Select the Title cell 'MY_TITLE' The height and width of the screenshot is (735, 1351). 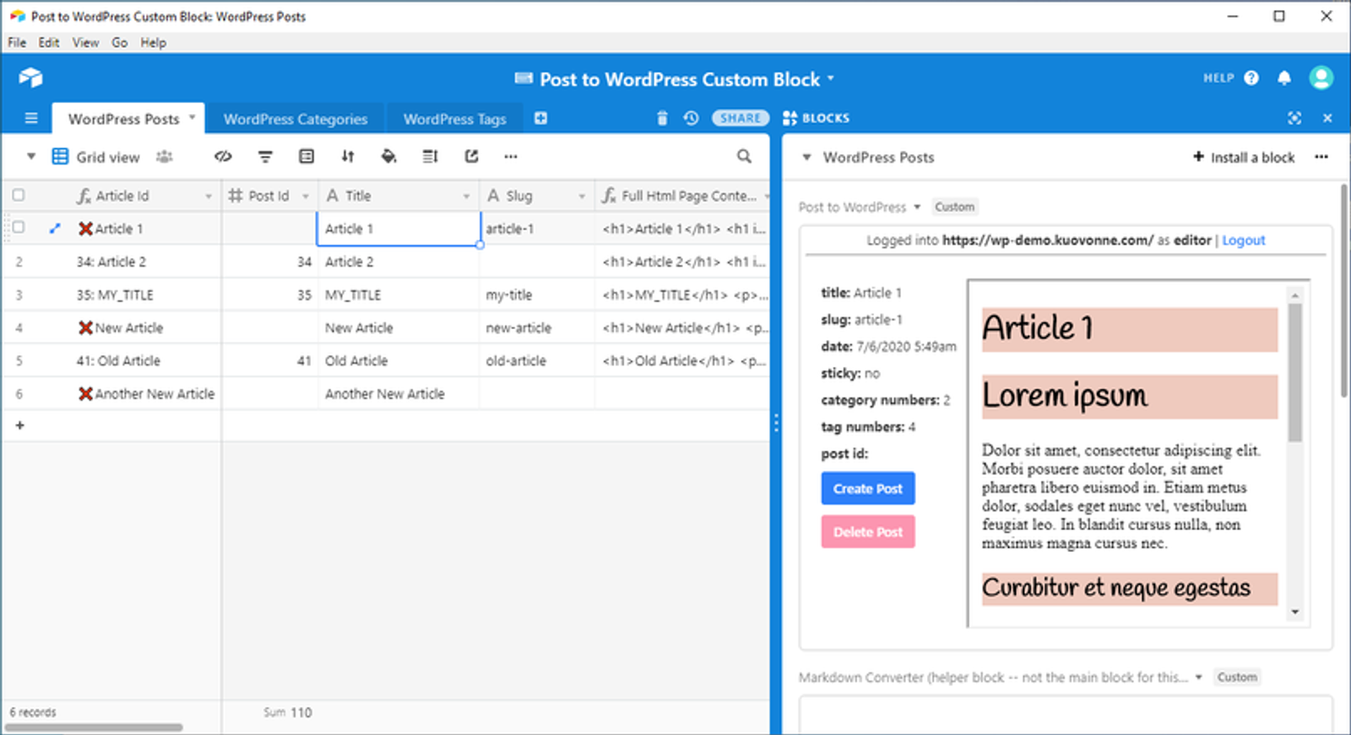[399, 295]
